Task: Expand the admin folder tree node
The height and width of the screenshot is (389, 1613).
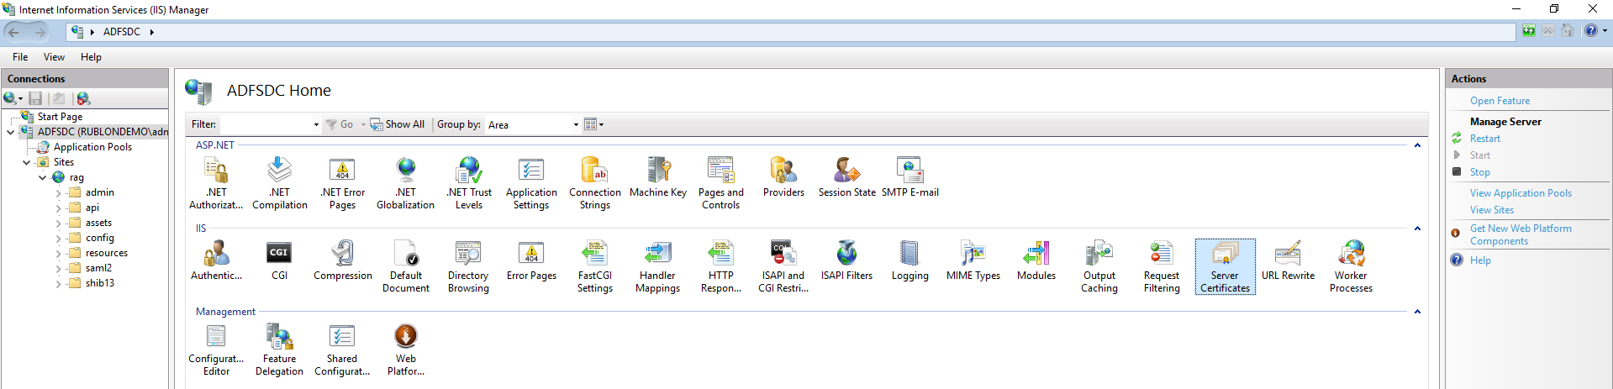Action: (58, 193)
